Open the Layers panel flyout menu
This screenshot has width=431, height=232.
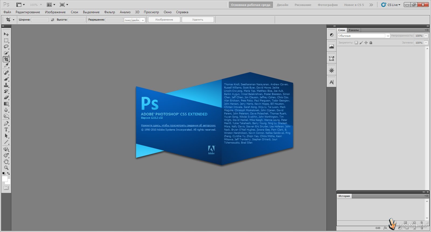(427, 30)
